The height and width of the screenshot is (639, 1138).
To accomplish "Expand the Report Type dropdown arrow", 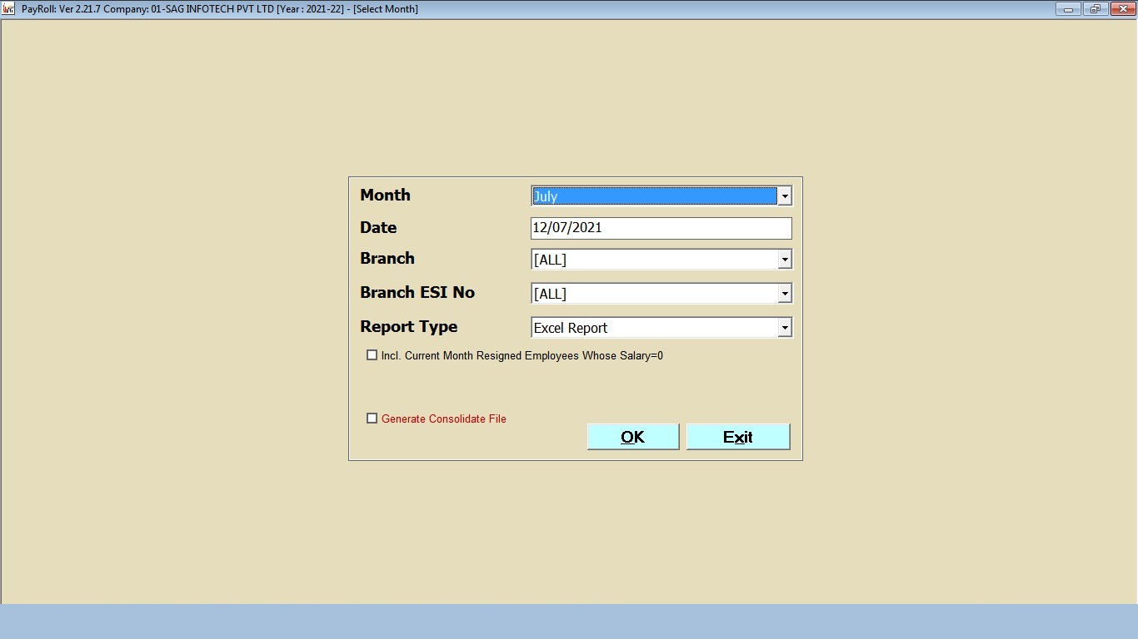I will [x=784, y=328].
